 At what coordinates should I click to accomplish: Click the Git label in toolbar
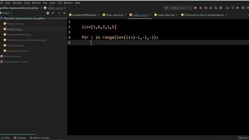(x=227, y=8)
